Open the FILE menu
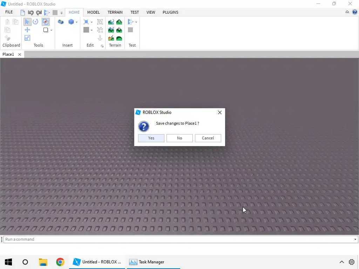 [9, 12]
